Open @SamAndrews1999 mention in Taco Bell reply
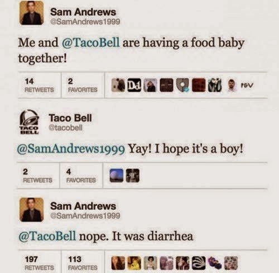 tap(71, 149)
